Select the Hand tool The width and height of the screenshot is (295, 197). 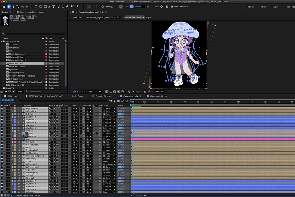[x=13, y=7]
